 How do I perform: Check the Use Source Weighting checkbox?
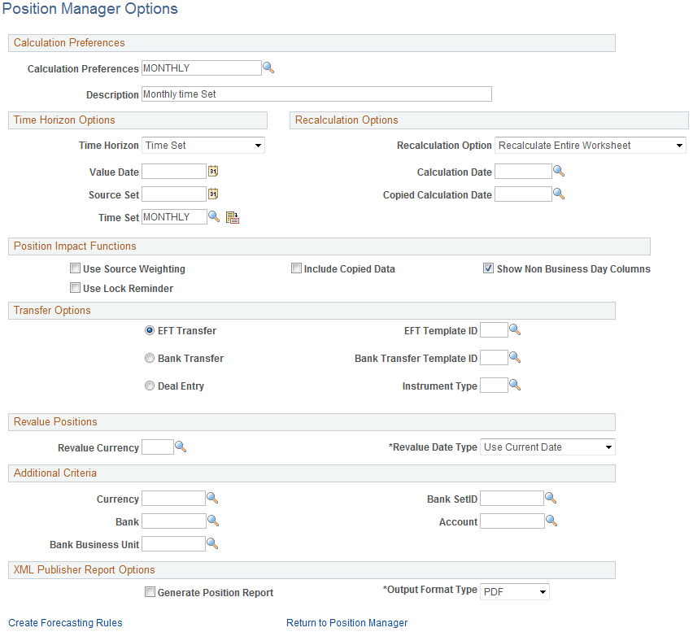pyautogui.click(x=75, y=268)
